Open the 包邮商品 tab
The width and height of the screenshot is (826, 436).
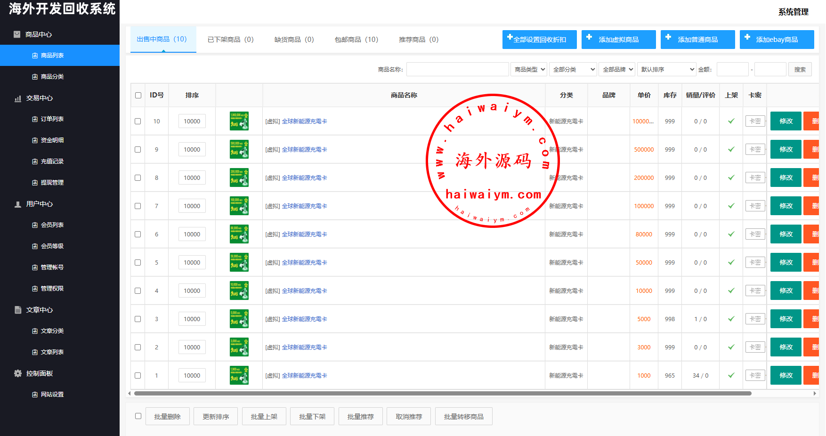click(x=356, y=40)
